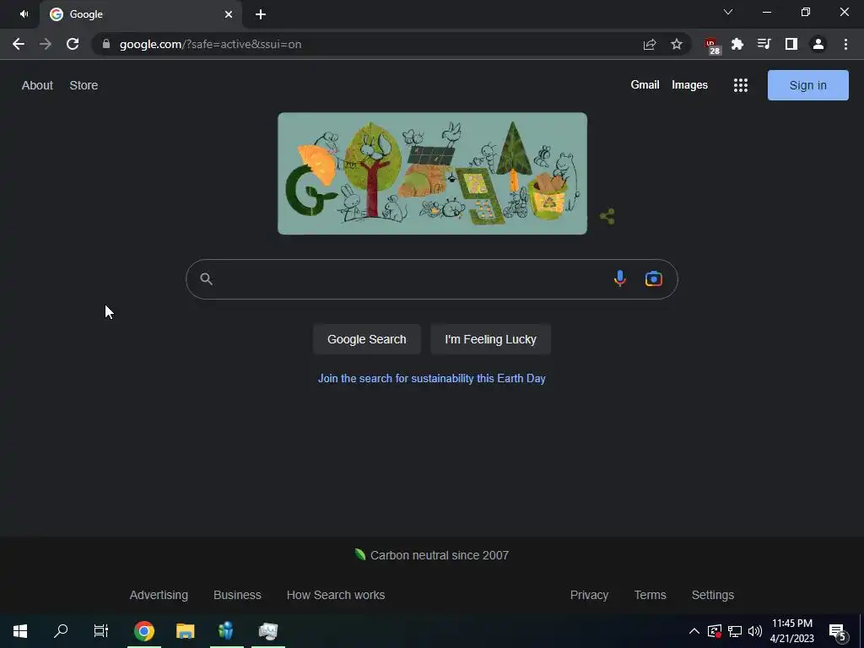Click the search magnifier icon in search box
The image size is (864, 648).
(x=206, y=278)
